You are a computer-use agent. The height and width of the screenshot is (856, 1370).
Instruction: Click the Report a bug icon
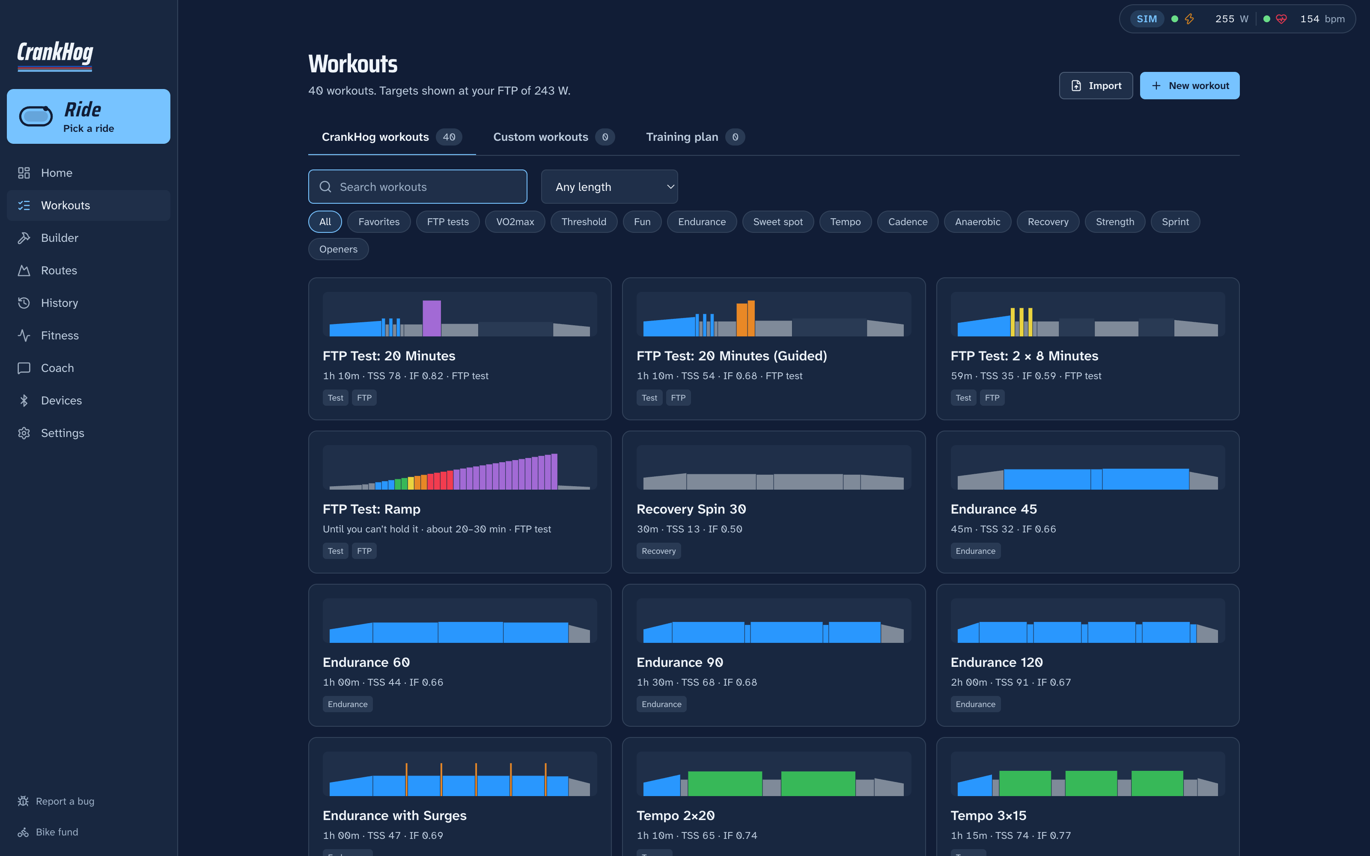pyautogui.click(x=23, y=801)
